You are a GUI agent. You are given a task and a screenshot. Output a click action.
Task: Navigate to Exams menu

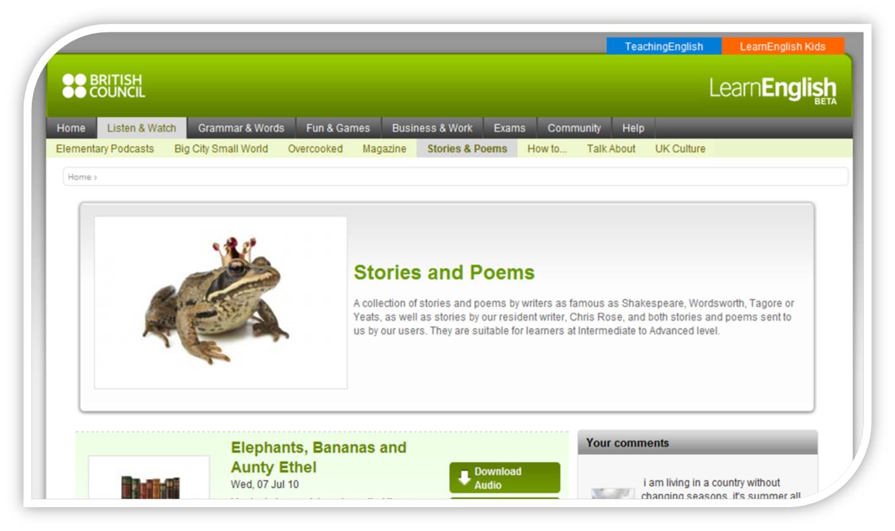pyautogui.click(x=509, y=128)
